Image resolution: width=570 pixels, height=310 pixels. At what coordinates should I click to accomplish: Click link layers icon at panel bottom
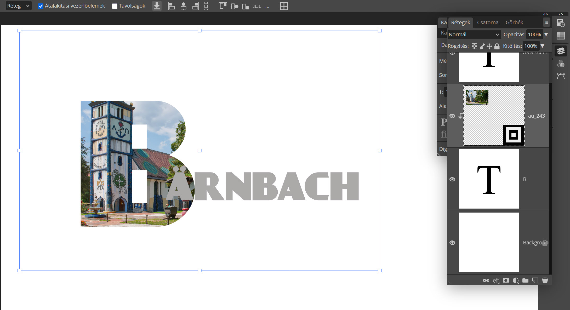[486, 280]
